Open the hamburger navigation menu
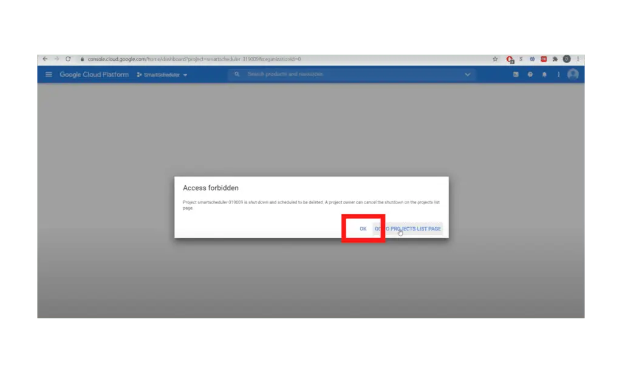This screenshot has width=622, height=373. tap(49, 75)
